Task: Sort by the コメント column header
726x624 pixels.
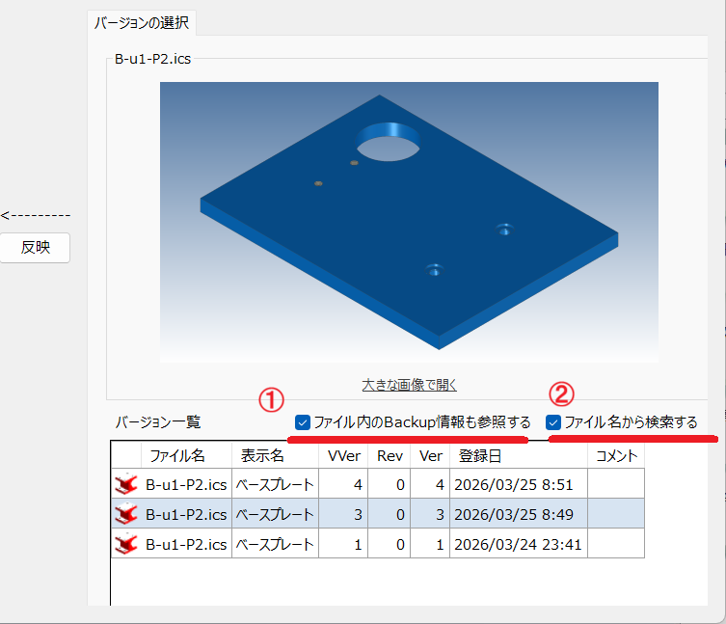Action: (x=616, y=456)
